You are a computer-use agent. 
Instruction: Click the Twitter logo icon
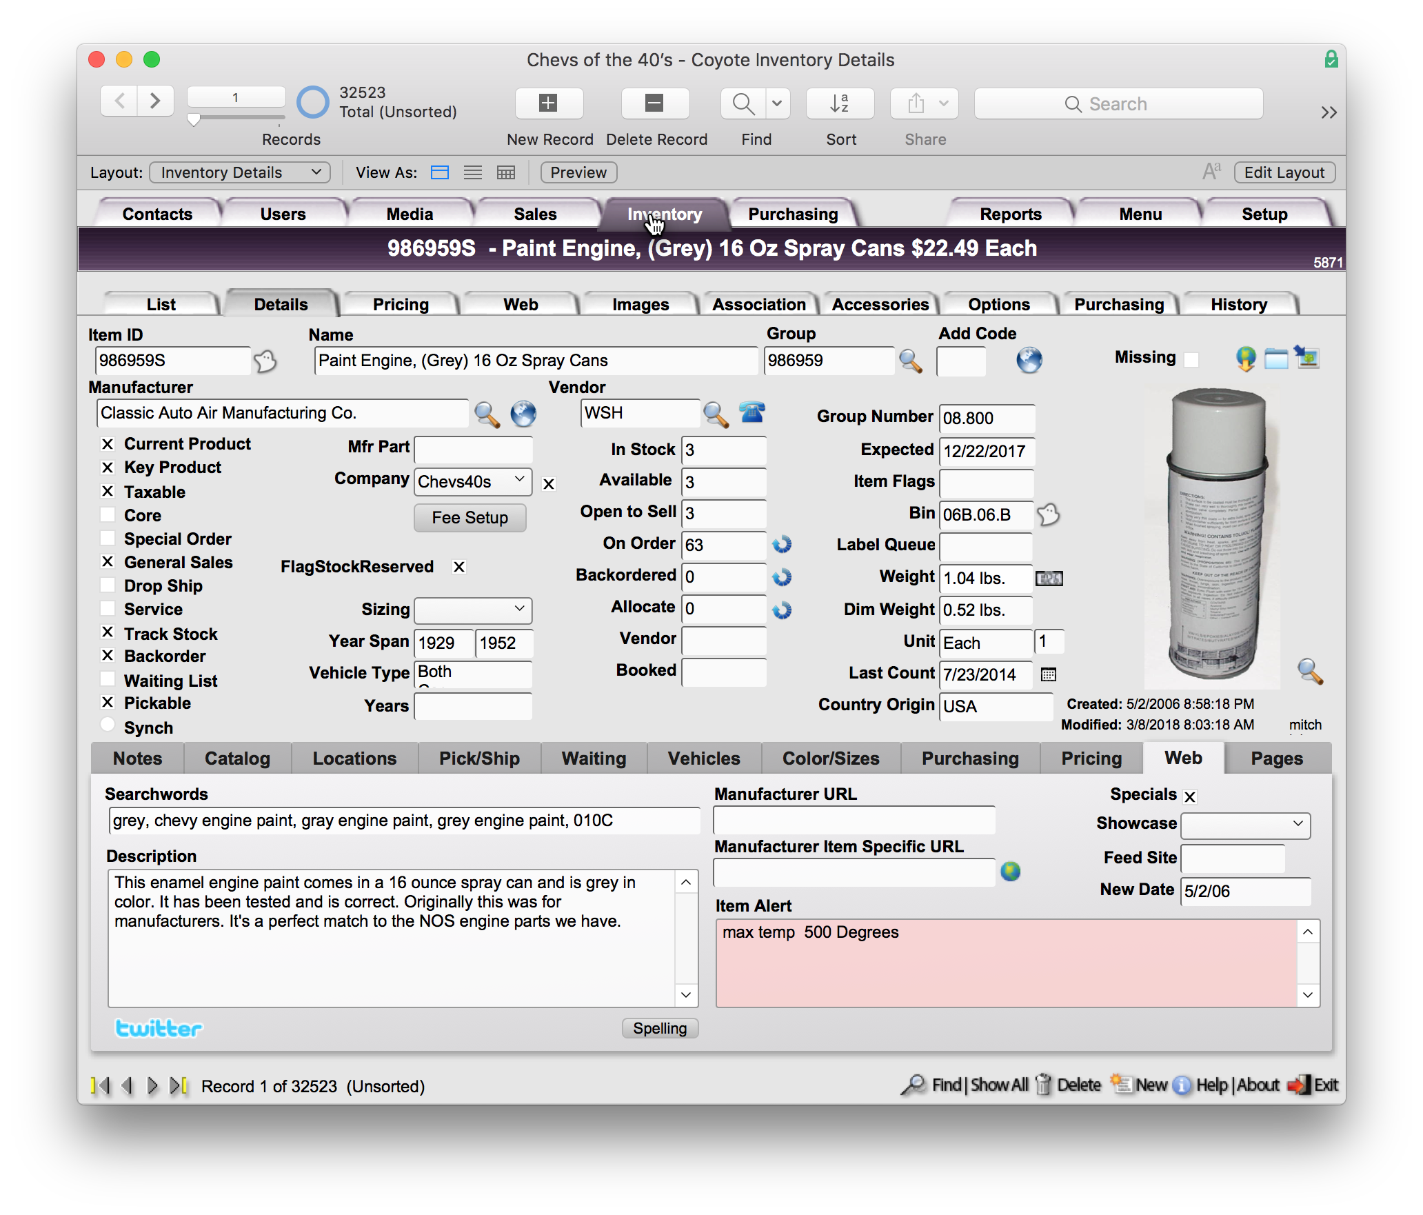158,1028
